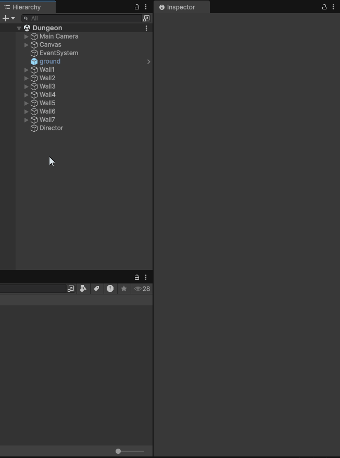Click the Favorites star icon
The width and height of the screenshot is (340, 458).
(x=124, y=289)
